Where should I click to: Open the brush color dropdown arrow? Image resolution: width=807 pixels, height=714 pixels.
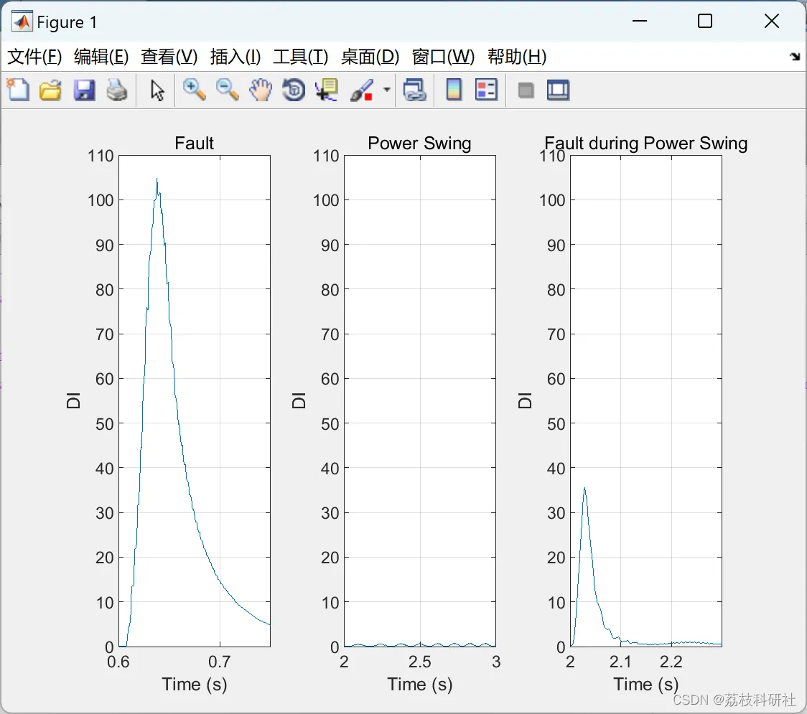pos(386,90)
